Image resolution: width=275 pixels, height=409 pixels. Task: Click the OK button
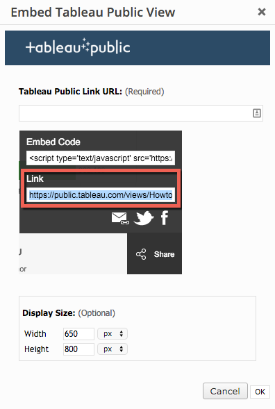[260, 392]
